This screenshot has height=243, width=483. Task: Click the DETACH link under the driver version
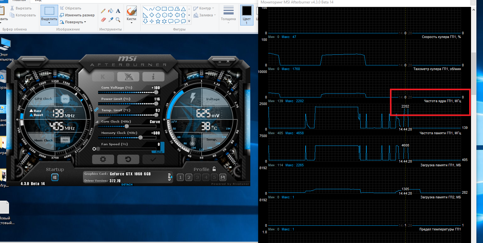point(127,185)
